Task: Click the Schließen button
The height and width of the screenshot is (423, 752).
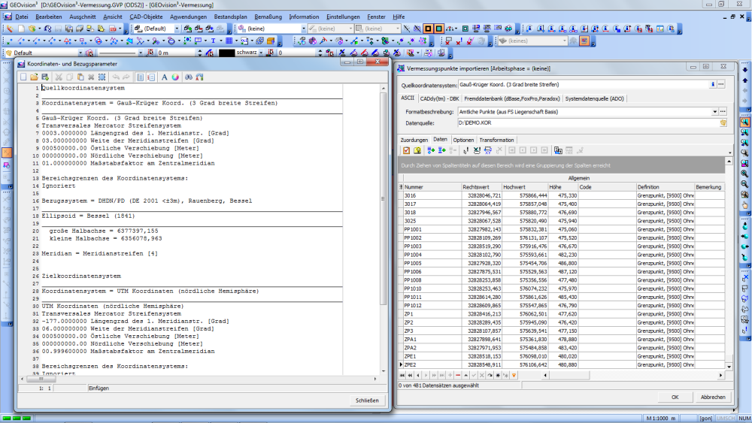Action: 367,400
